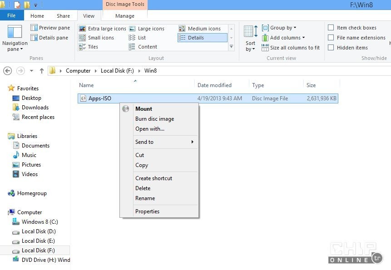Open Recent places in the sidebar

coord(34,117)
